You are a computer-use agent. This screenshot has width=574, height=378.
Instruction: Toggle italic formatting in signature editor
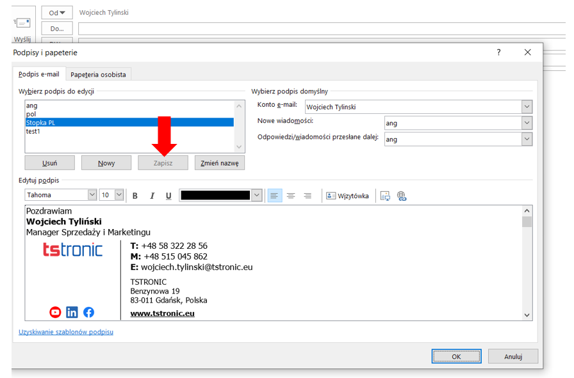tap(152, 196)
